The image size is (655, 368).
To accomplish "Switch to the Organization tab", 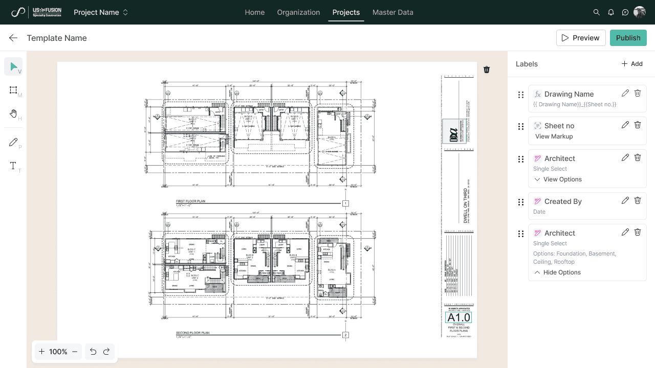I will click(298, 12).
